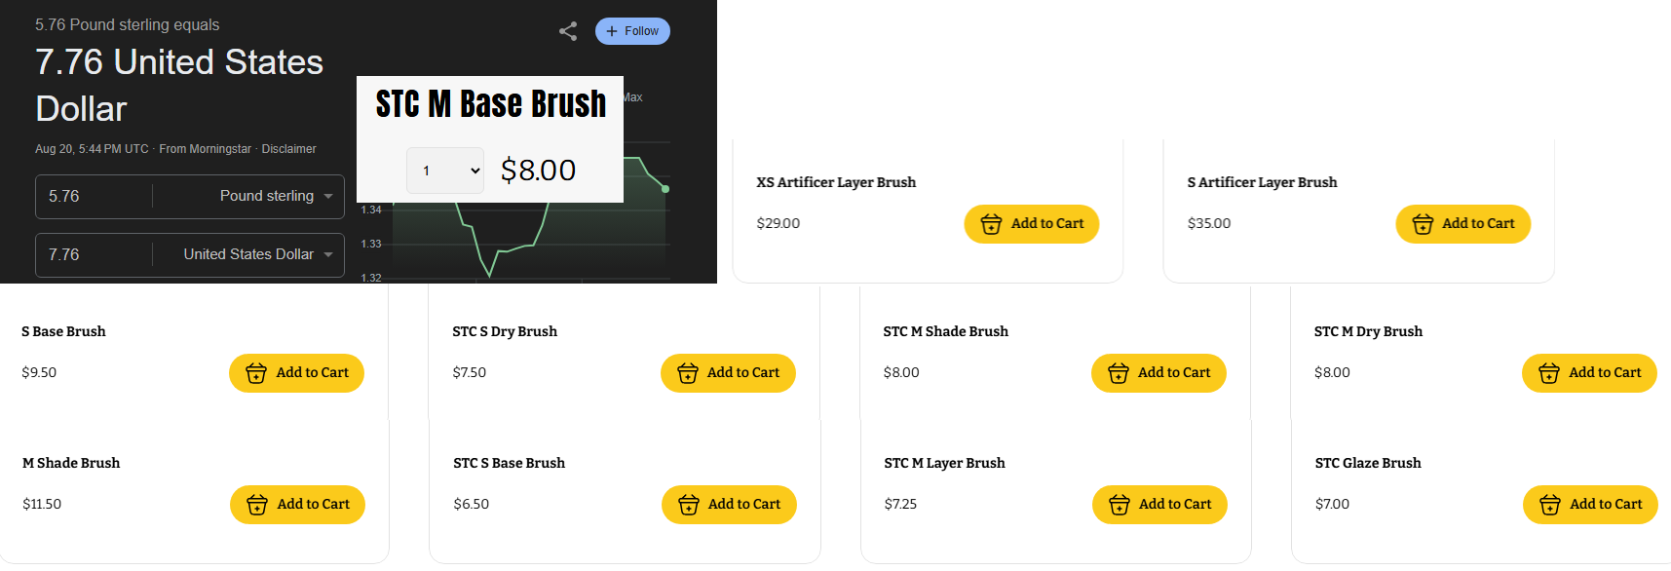This screenshot has height=571, width=1671.
Task: Select the Max range tab on chart
Action: 633,97
